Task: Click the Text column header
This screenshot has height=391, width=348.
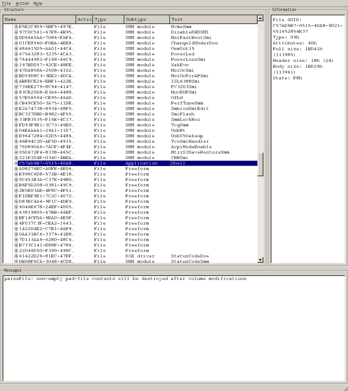Action: click(213, 19)
